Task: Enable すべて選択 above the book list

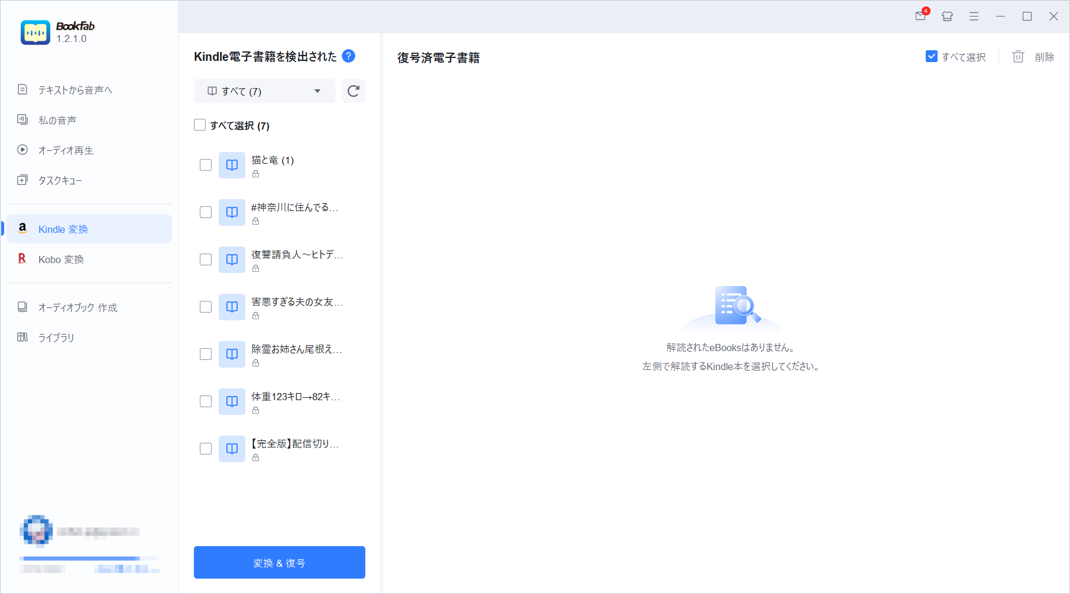Action: (200, 125)
